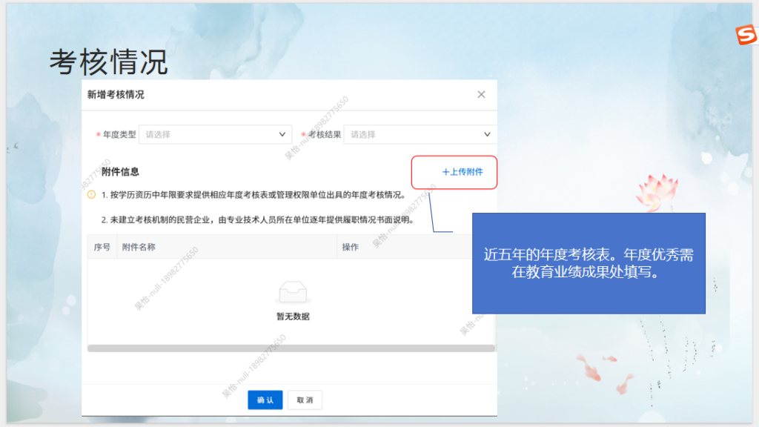Select the 附件名称 column header
The width and height of the screenshot is (759, 427).
(x=139, y=247)
